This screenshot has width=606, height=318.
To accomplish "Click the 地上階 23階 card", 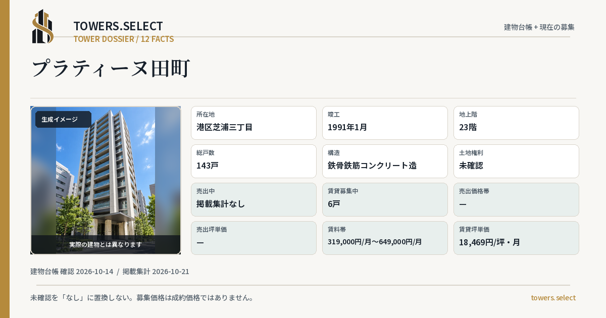I will [x=516, y=123].
